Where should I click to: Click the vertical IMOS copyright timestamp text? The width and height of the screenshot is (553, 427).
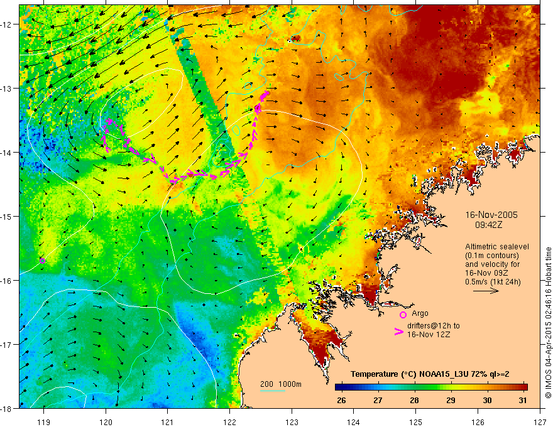[548, 323]
